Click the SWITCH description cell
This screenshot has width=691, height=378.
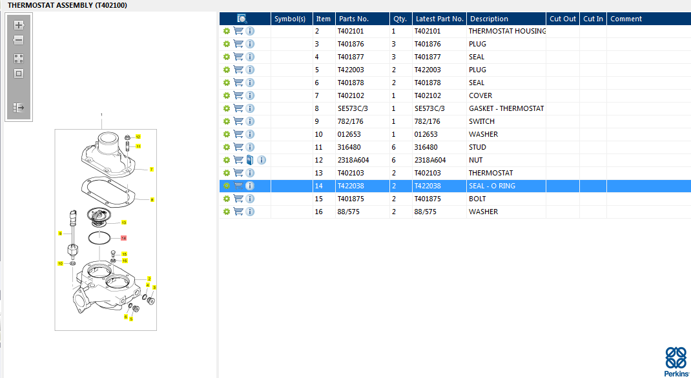point(481,121)
